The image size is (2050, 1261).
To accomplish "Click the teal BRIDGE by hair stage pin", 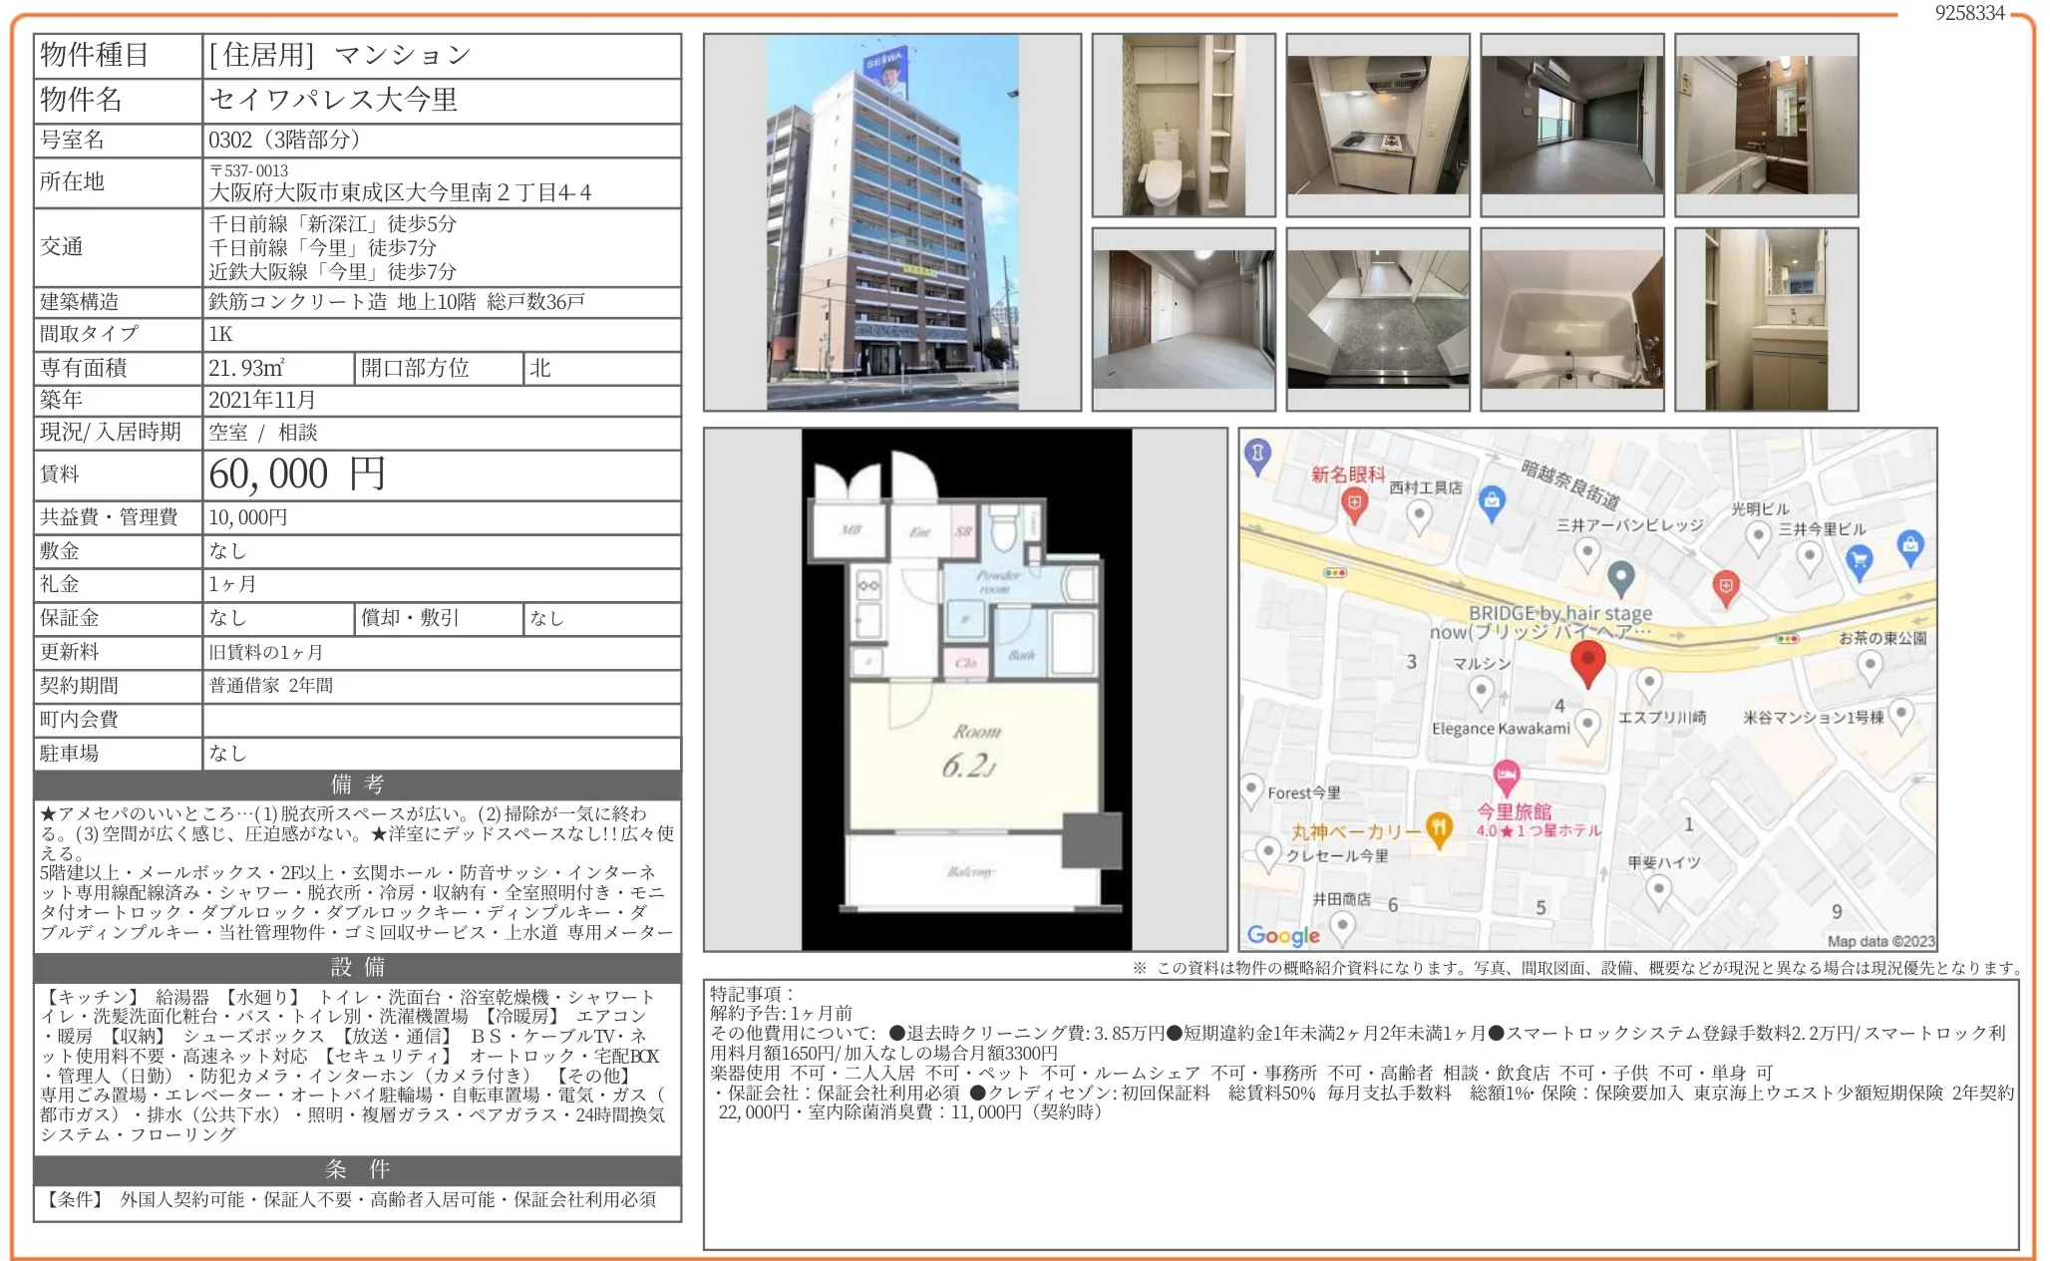I will pyautogui.click(x=1621, y=575).
